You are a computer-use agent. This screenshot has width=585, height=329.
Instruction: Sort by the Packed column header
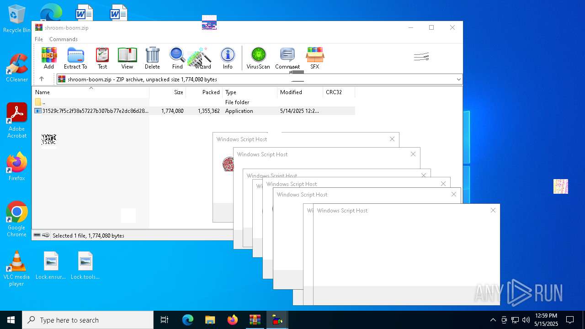coord(204,92)
